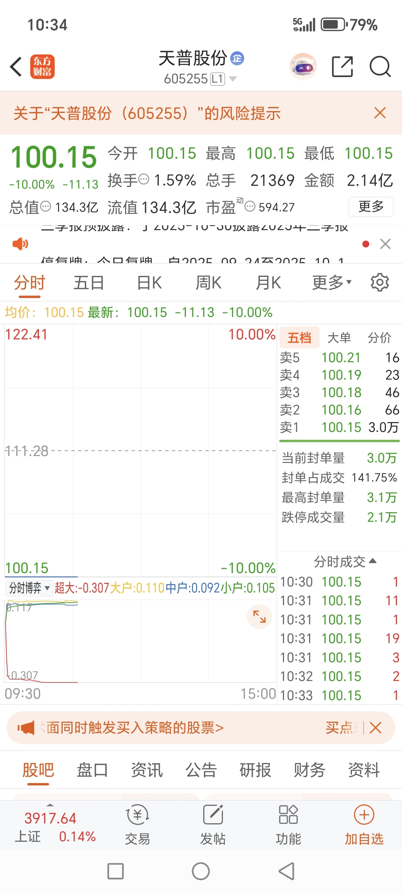402x893 pixels.
Task: Tap the intraday price chart area
Action: (140, 451)
